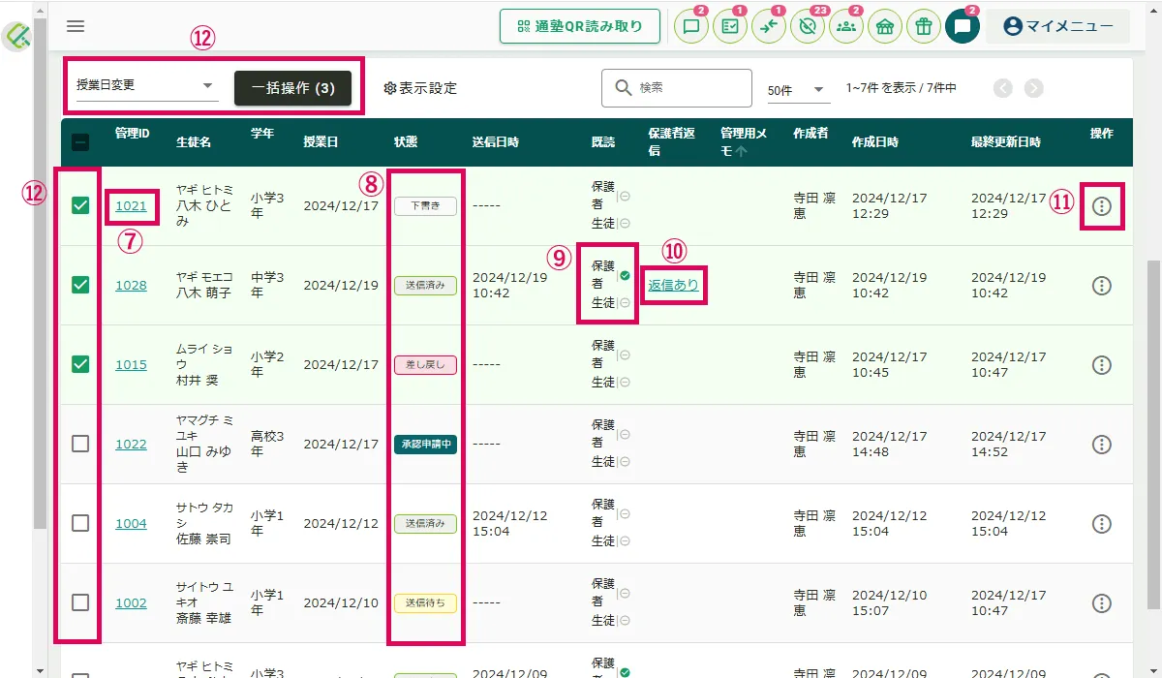Click the green app logo icon
Image resolution: width=1162 pixels, height=678 pixels.
pos(18,37)
